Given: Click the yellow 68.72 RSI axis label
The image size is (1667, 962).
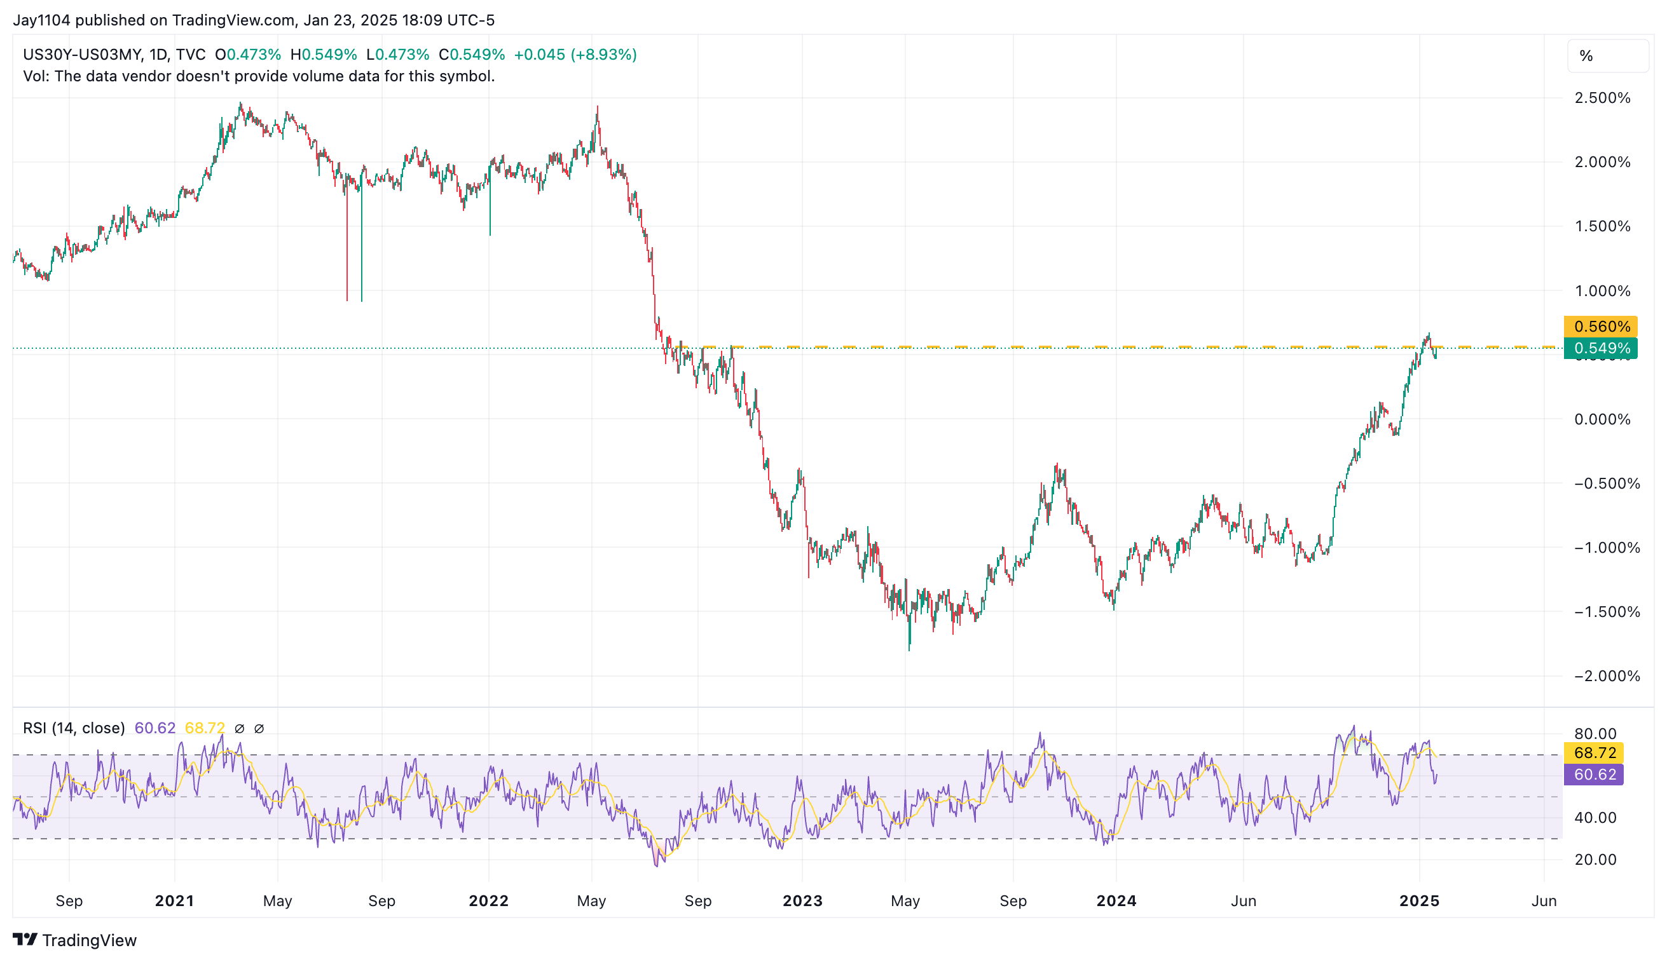Looking at the screenshot, I should pos(1595,752).
